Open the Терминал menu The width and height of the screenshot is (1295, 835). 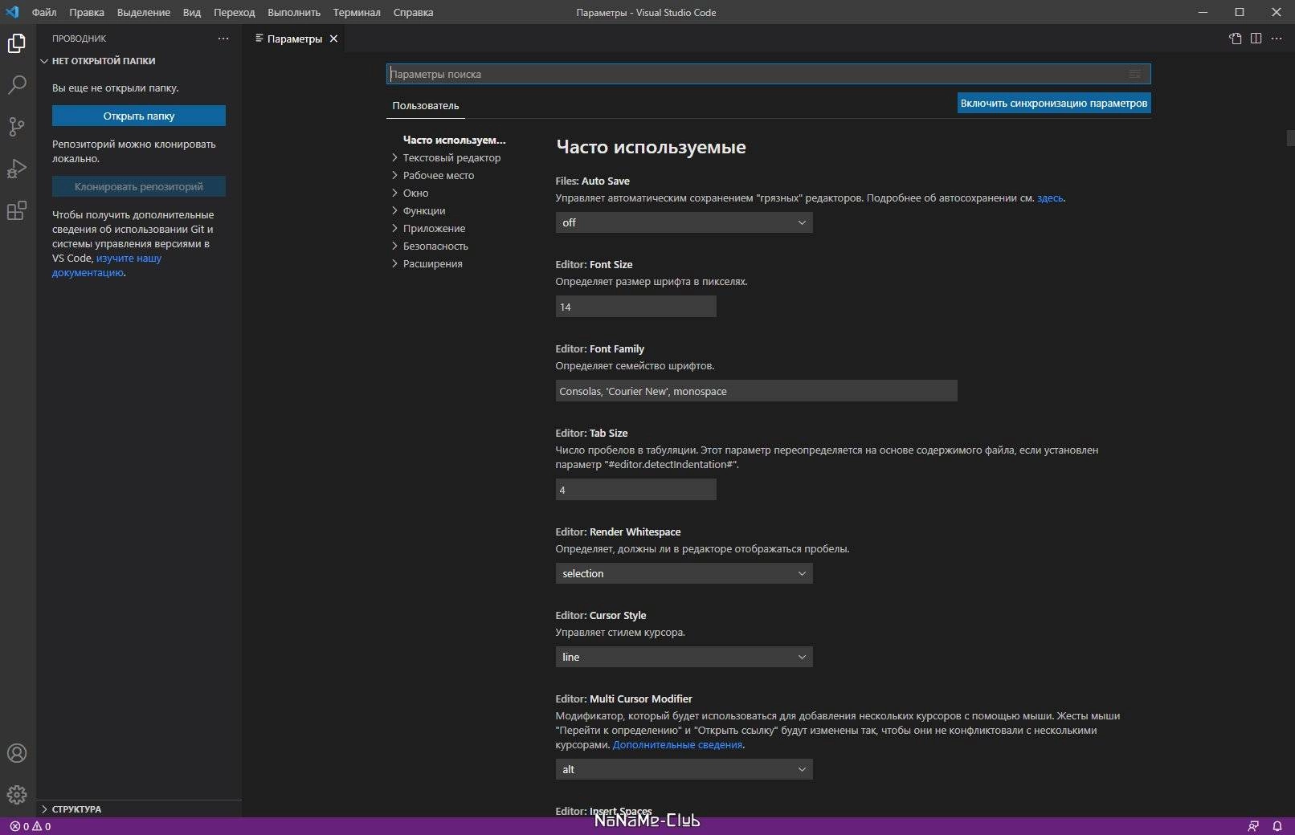(357, 12)
